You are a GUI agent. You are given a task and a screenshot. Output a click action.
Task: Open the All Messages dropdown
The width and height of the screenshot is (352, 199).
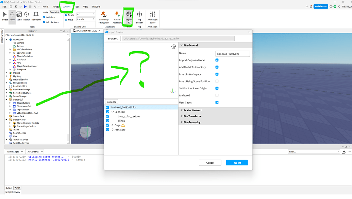click(14, 152)
